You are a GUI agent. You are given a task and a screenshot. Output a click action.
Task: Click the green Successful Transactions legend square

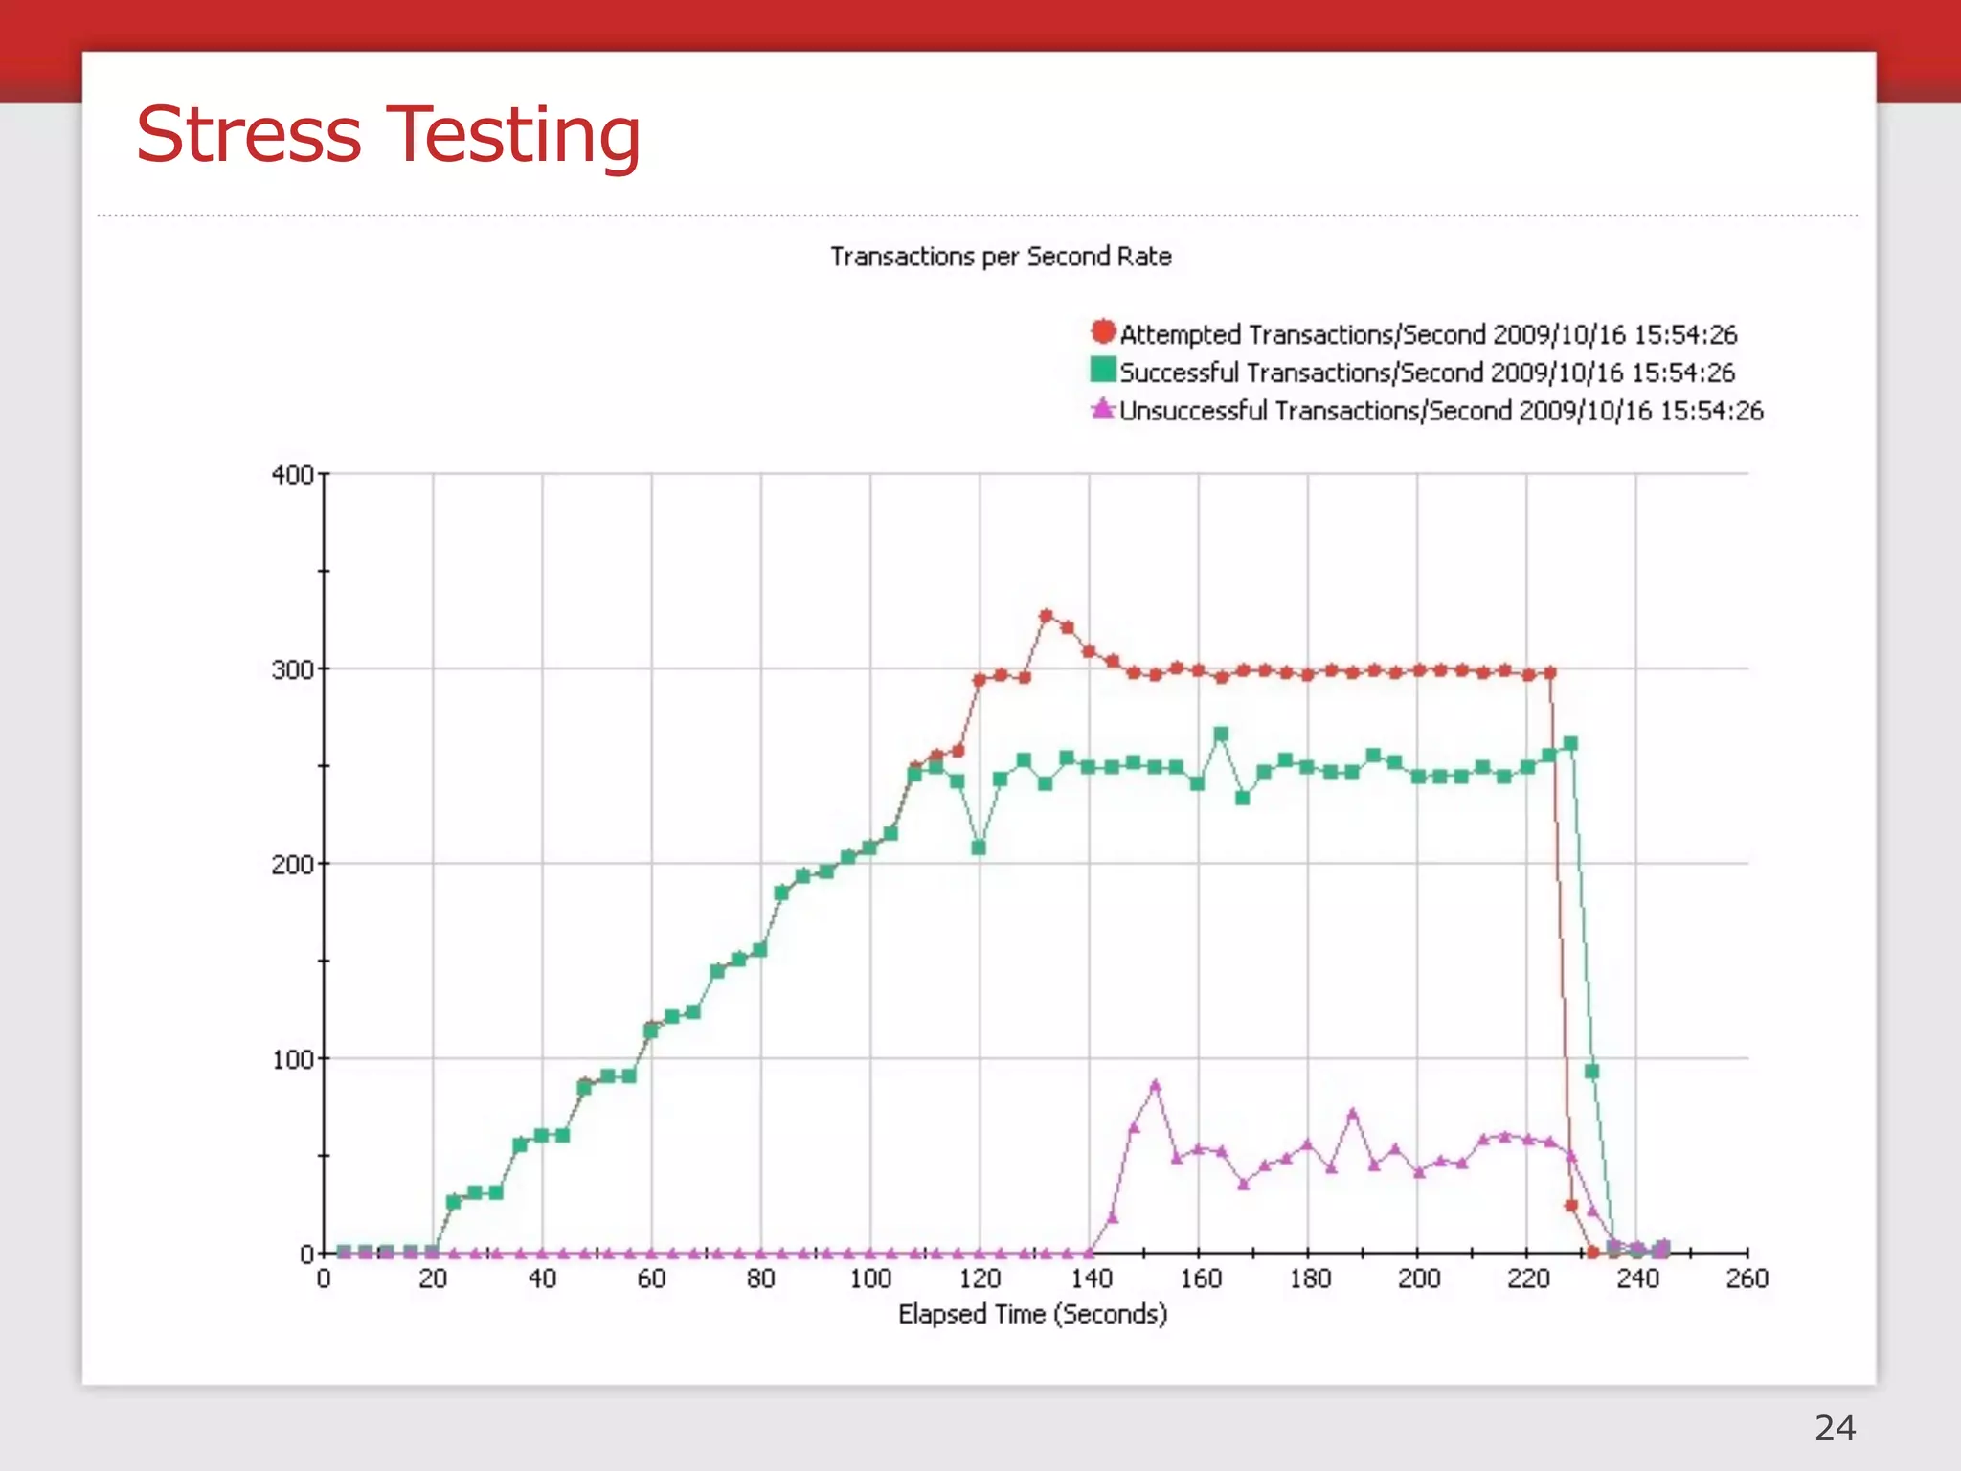1103,370
